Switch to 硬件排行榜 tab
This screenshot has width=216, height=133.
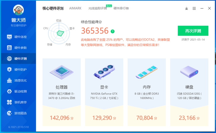click(121, 8)
